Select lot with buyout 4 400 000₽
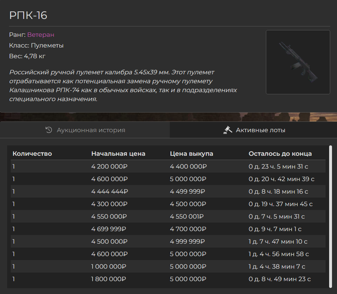 [x=168, y=166]
